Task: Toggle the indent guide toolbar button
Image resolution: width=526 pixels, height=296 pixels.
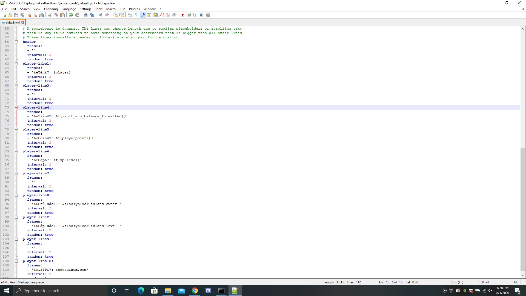Action: coord(143,15)
